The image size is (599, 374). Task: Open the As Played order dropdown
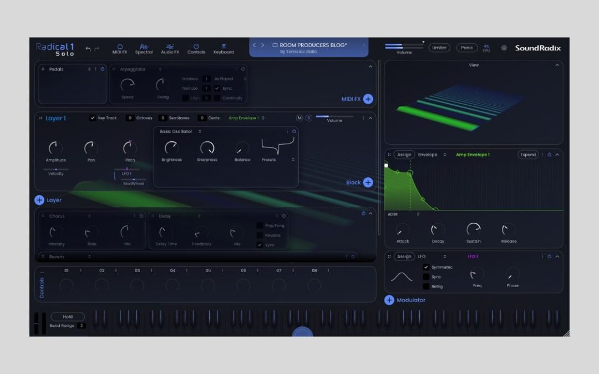pyautogui.click(x=230, y=79)
